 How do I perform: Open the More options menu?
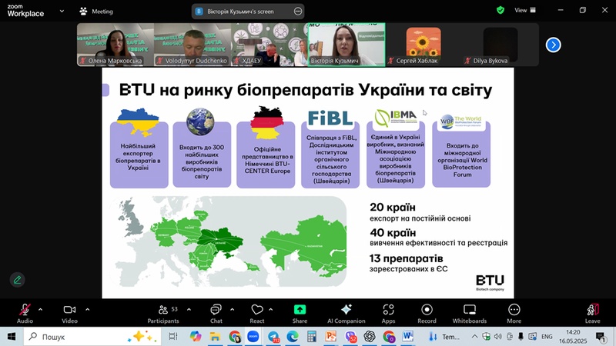tap(514, 312)
